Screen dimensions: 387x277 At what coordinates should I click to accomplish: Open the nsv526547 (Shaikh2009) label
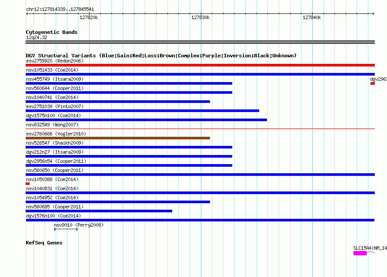[55, 143]
